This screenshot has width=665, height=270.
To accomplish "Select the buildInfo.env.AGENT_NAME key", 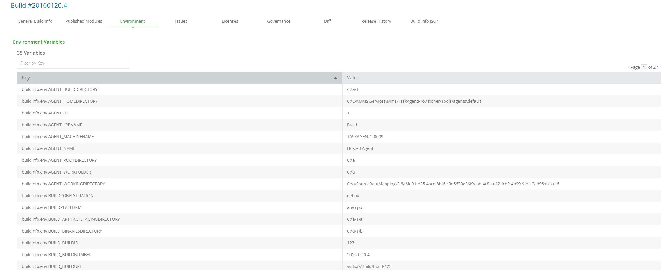I will [x=48, y=148].
